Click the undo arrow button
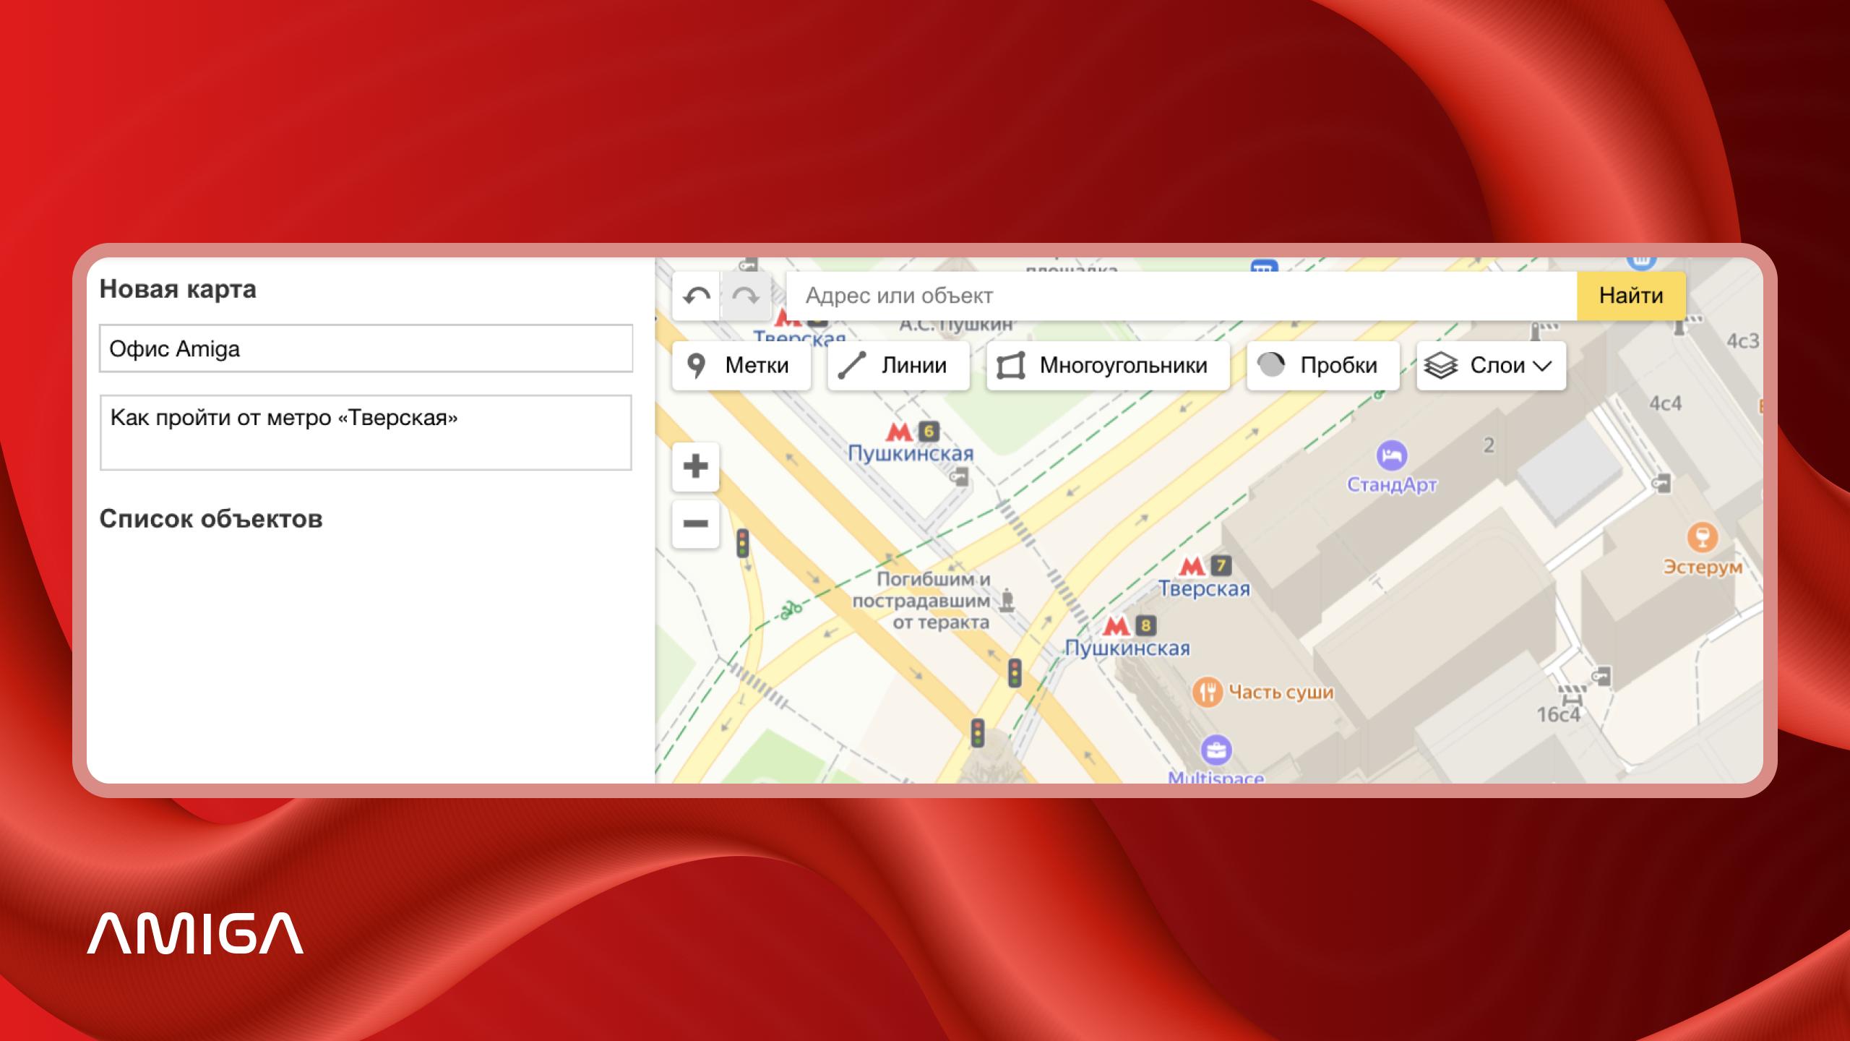Image resolution: width=1850 pixels, height=1041 pixels. tap(696, 296)
